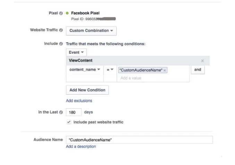Remove the "CustomAudienceName" value tag
This screenshot has height=165, width=235.
click(165, 70)
